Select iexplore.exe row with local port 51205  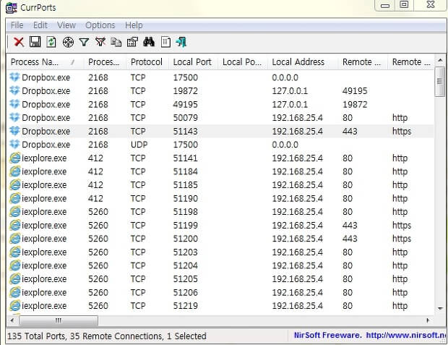click(220, 279)
